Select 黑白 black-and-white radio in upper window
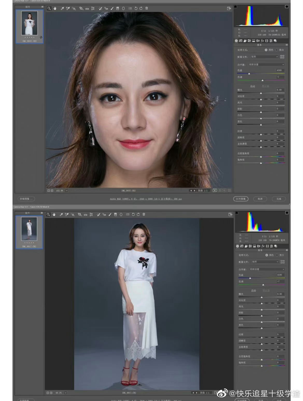303x401 pixels. [x=276, y=50]
